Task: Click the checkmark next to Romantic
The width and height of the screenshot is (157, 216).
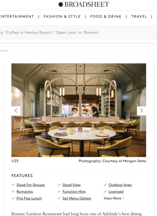Action: (x=13, y=192)
